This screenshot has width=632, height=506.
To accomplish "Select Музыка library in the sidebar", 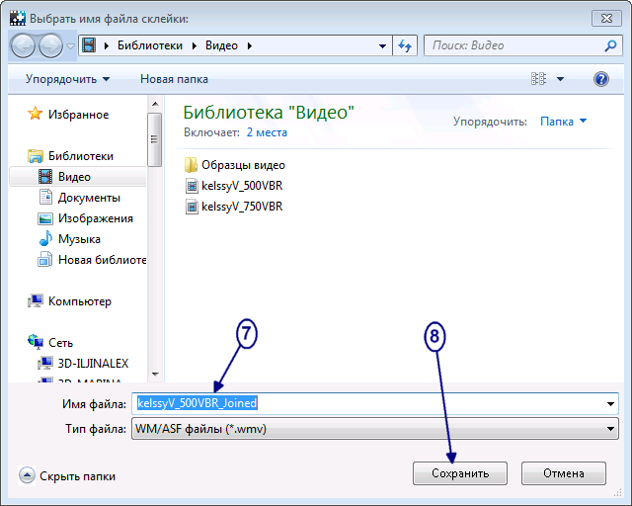I will click(x=79, y=239).
